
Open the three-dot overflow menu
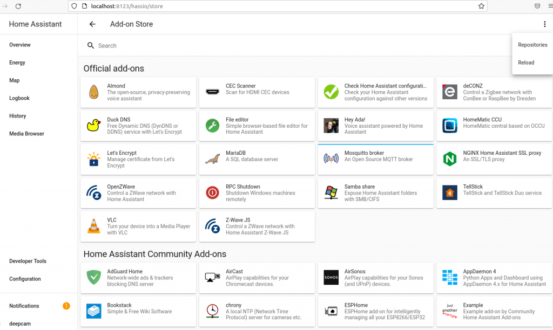click(544, 24)
